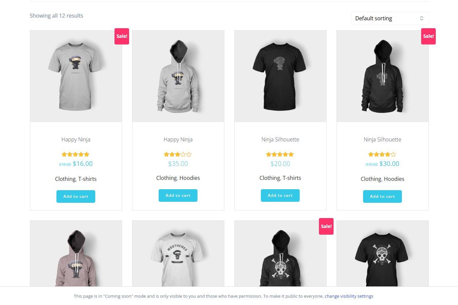458x305 pixels.
Task: Add Happy Ninja t-shirt to cart
Action: pyautogui.click(x=76, y=196)
